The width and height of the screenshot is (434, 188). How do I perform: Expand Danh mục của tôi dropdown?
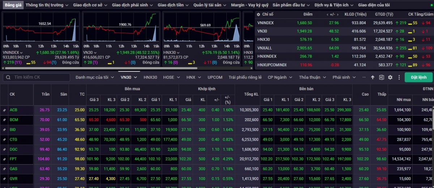click(x=94, y=77)
